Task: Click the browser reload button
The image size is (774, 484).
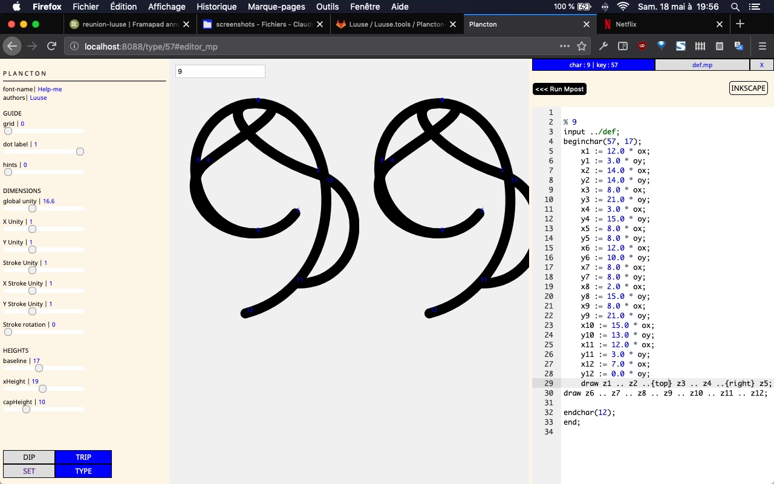Action: (52, 46)
